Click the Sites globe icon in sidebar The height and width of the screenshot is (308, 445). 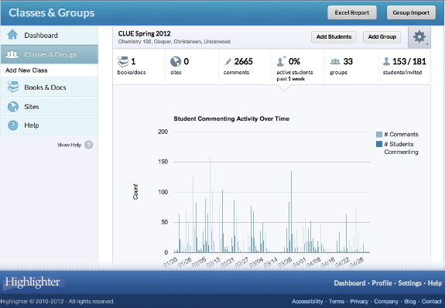13,107
